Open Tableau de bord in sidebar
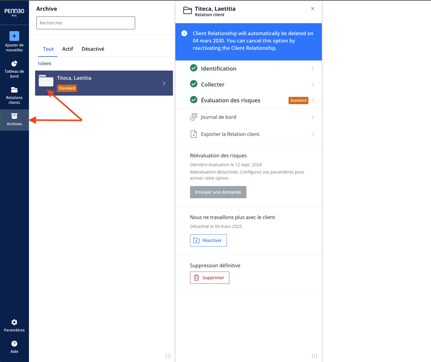Screen dimensions: 431x362 point(14,69)
